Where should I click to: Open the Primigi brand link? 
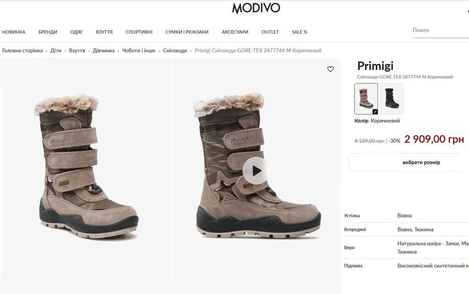(x=375, y=66)
